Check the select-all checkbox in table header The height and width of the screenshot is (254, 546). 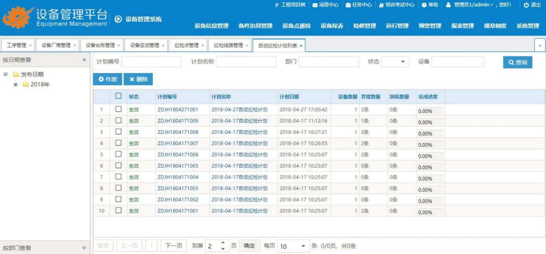click(x=119, y=97)
